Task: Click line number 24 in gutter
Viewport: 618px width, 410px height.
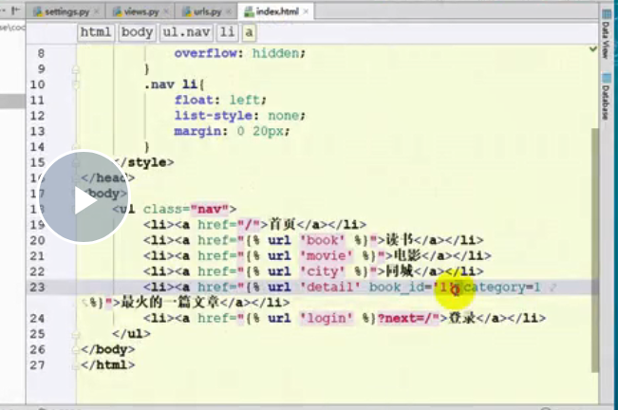Action: click(37, 319)
